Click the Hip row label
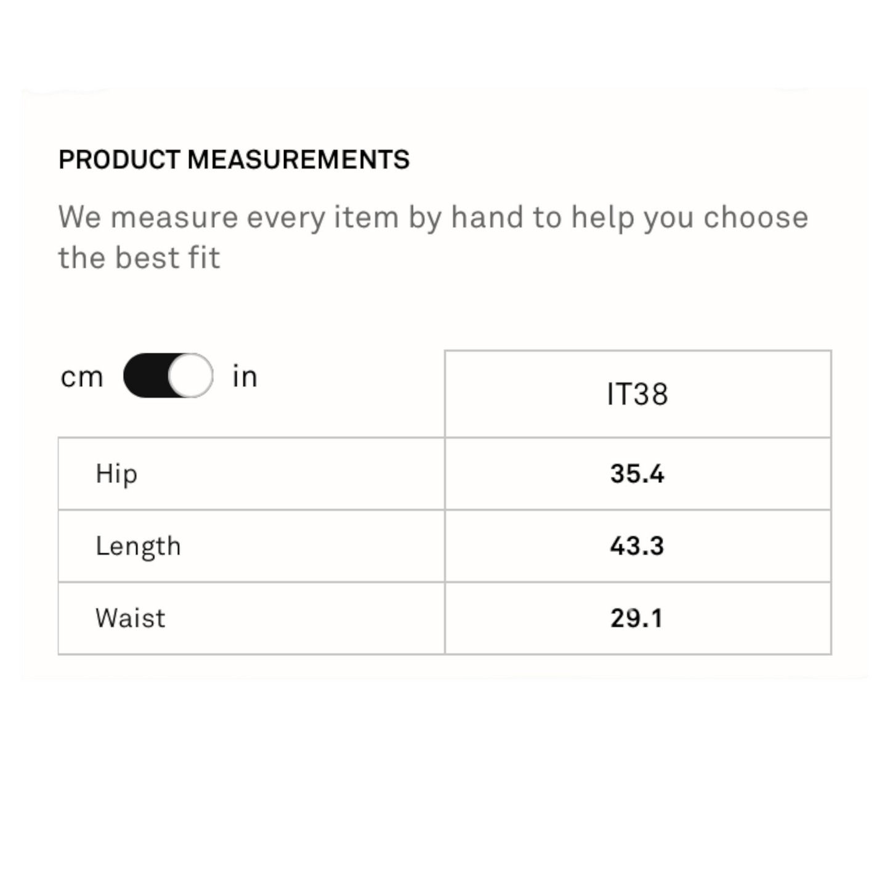Viewport: 890px width, 890px height. 116,474
